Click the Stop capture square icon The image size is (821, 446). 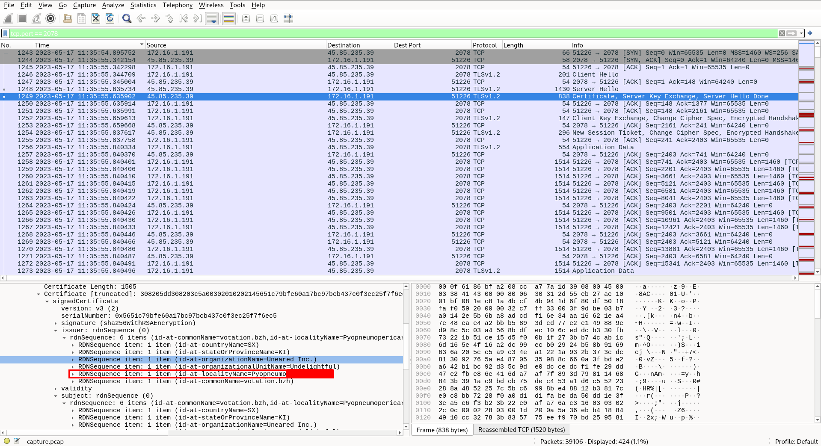[22, 18]
